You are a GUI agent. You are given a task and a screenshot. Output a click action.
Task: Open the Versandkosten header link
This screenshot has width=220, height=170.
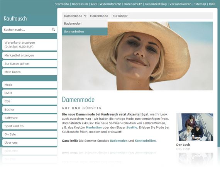180,4
